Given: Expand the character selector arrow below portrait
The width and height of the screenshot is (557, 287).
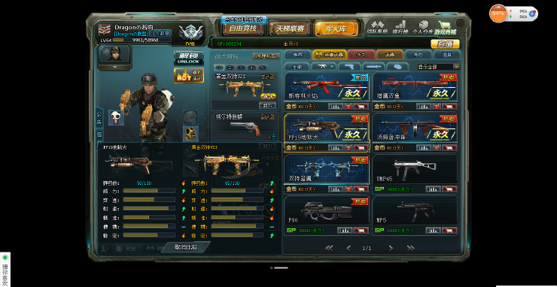Looking at the screenshot, I should [114, 67].
